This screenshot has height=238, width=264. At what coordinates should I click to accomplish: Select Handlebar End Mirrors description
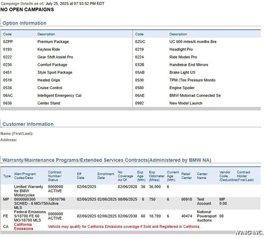[189, 65]
